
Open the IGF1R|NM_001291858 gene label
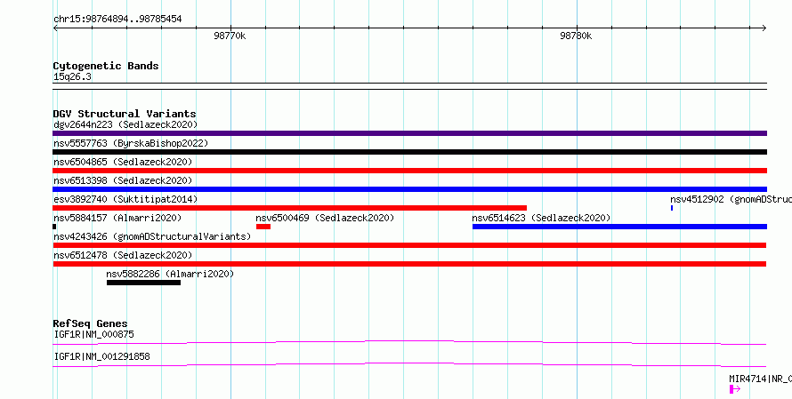tap(101, 356)
